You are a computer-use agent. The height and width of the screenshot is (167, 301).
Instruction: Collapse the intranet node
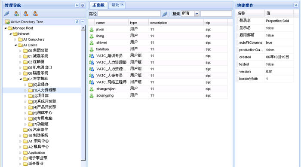[x=11, y=34]
